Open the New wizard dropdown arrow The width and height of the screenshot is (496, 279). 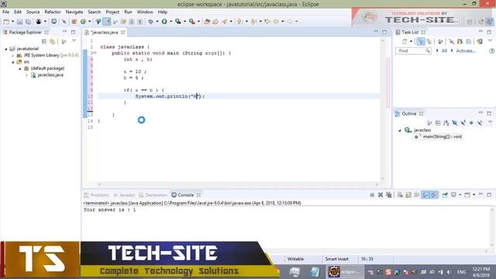(x=12, y=22)
